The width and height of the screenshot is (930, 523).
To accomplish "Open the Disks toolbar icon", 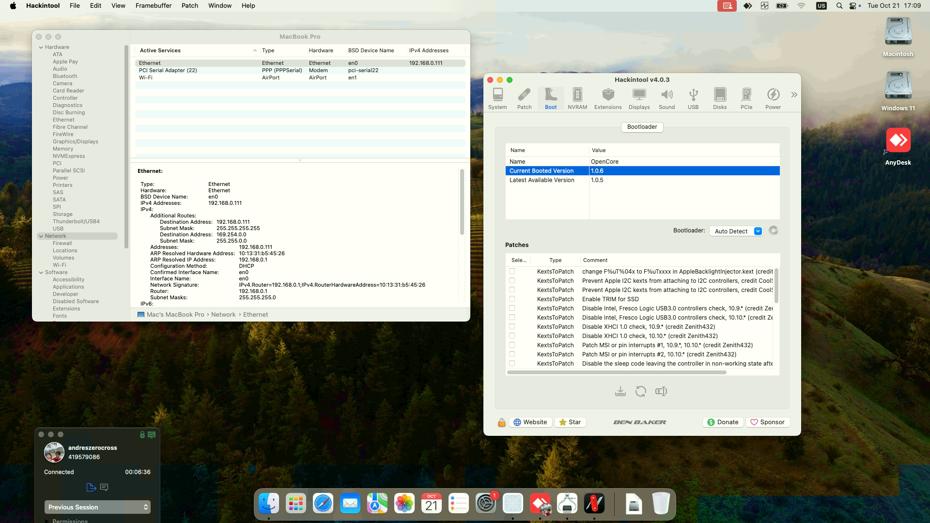I will tap(720, 99).
